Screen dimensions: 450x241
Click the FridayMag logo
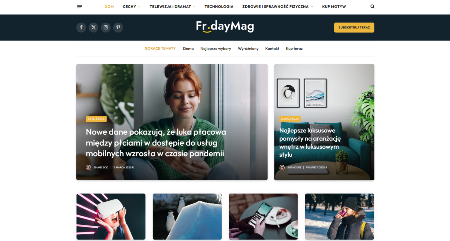pyautogui.click(x=225, y=27)
